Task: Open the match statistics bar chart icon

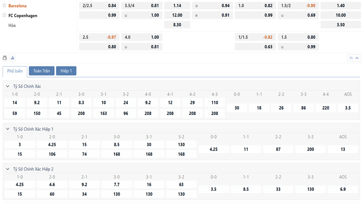Action: [x=12, y=58]
